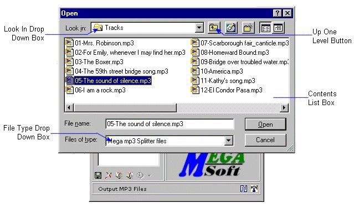Expand the Look in dropdown arrow
The image size is (354, 208).
(x=199, y=28)
